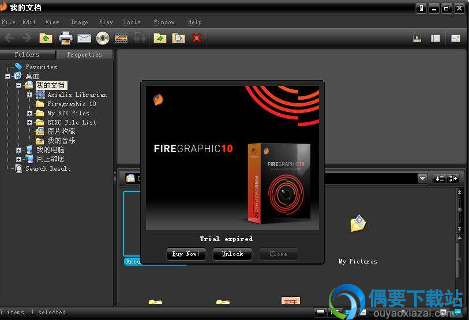Go up one folder level
Viewport: 469px width, 320px height.
point(46,38)
